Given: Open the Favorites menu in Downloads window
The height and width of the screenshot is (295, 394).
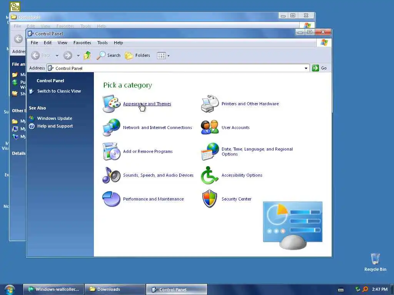Looking at the screenshot, I should [x=65, y=26].
